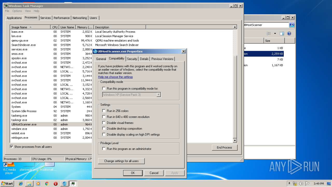
Task: Switch to the General tab in Properties
Action: click(x=101, y=59)
